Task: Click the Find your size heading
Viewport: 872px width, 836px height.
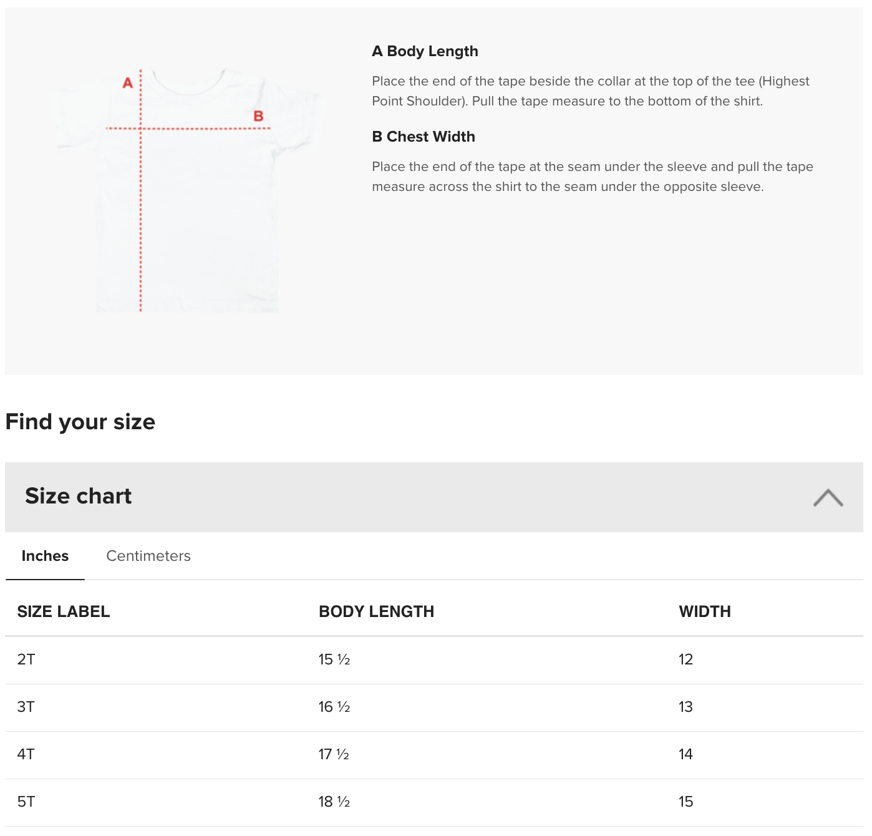Action: [80, 422]
